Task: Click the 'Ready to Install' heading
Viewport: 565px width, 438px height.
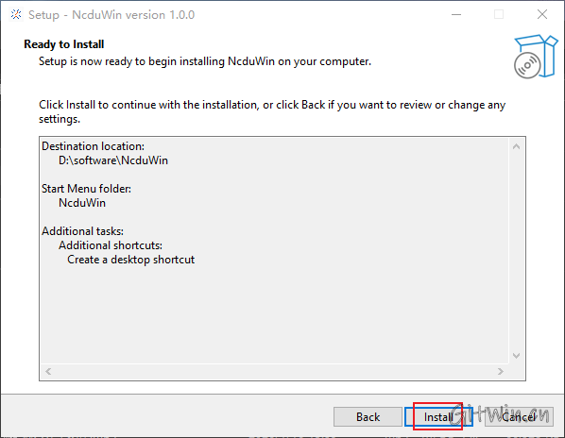Action: pos(64,44)
